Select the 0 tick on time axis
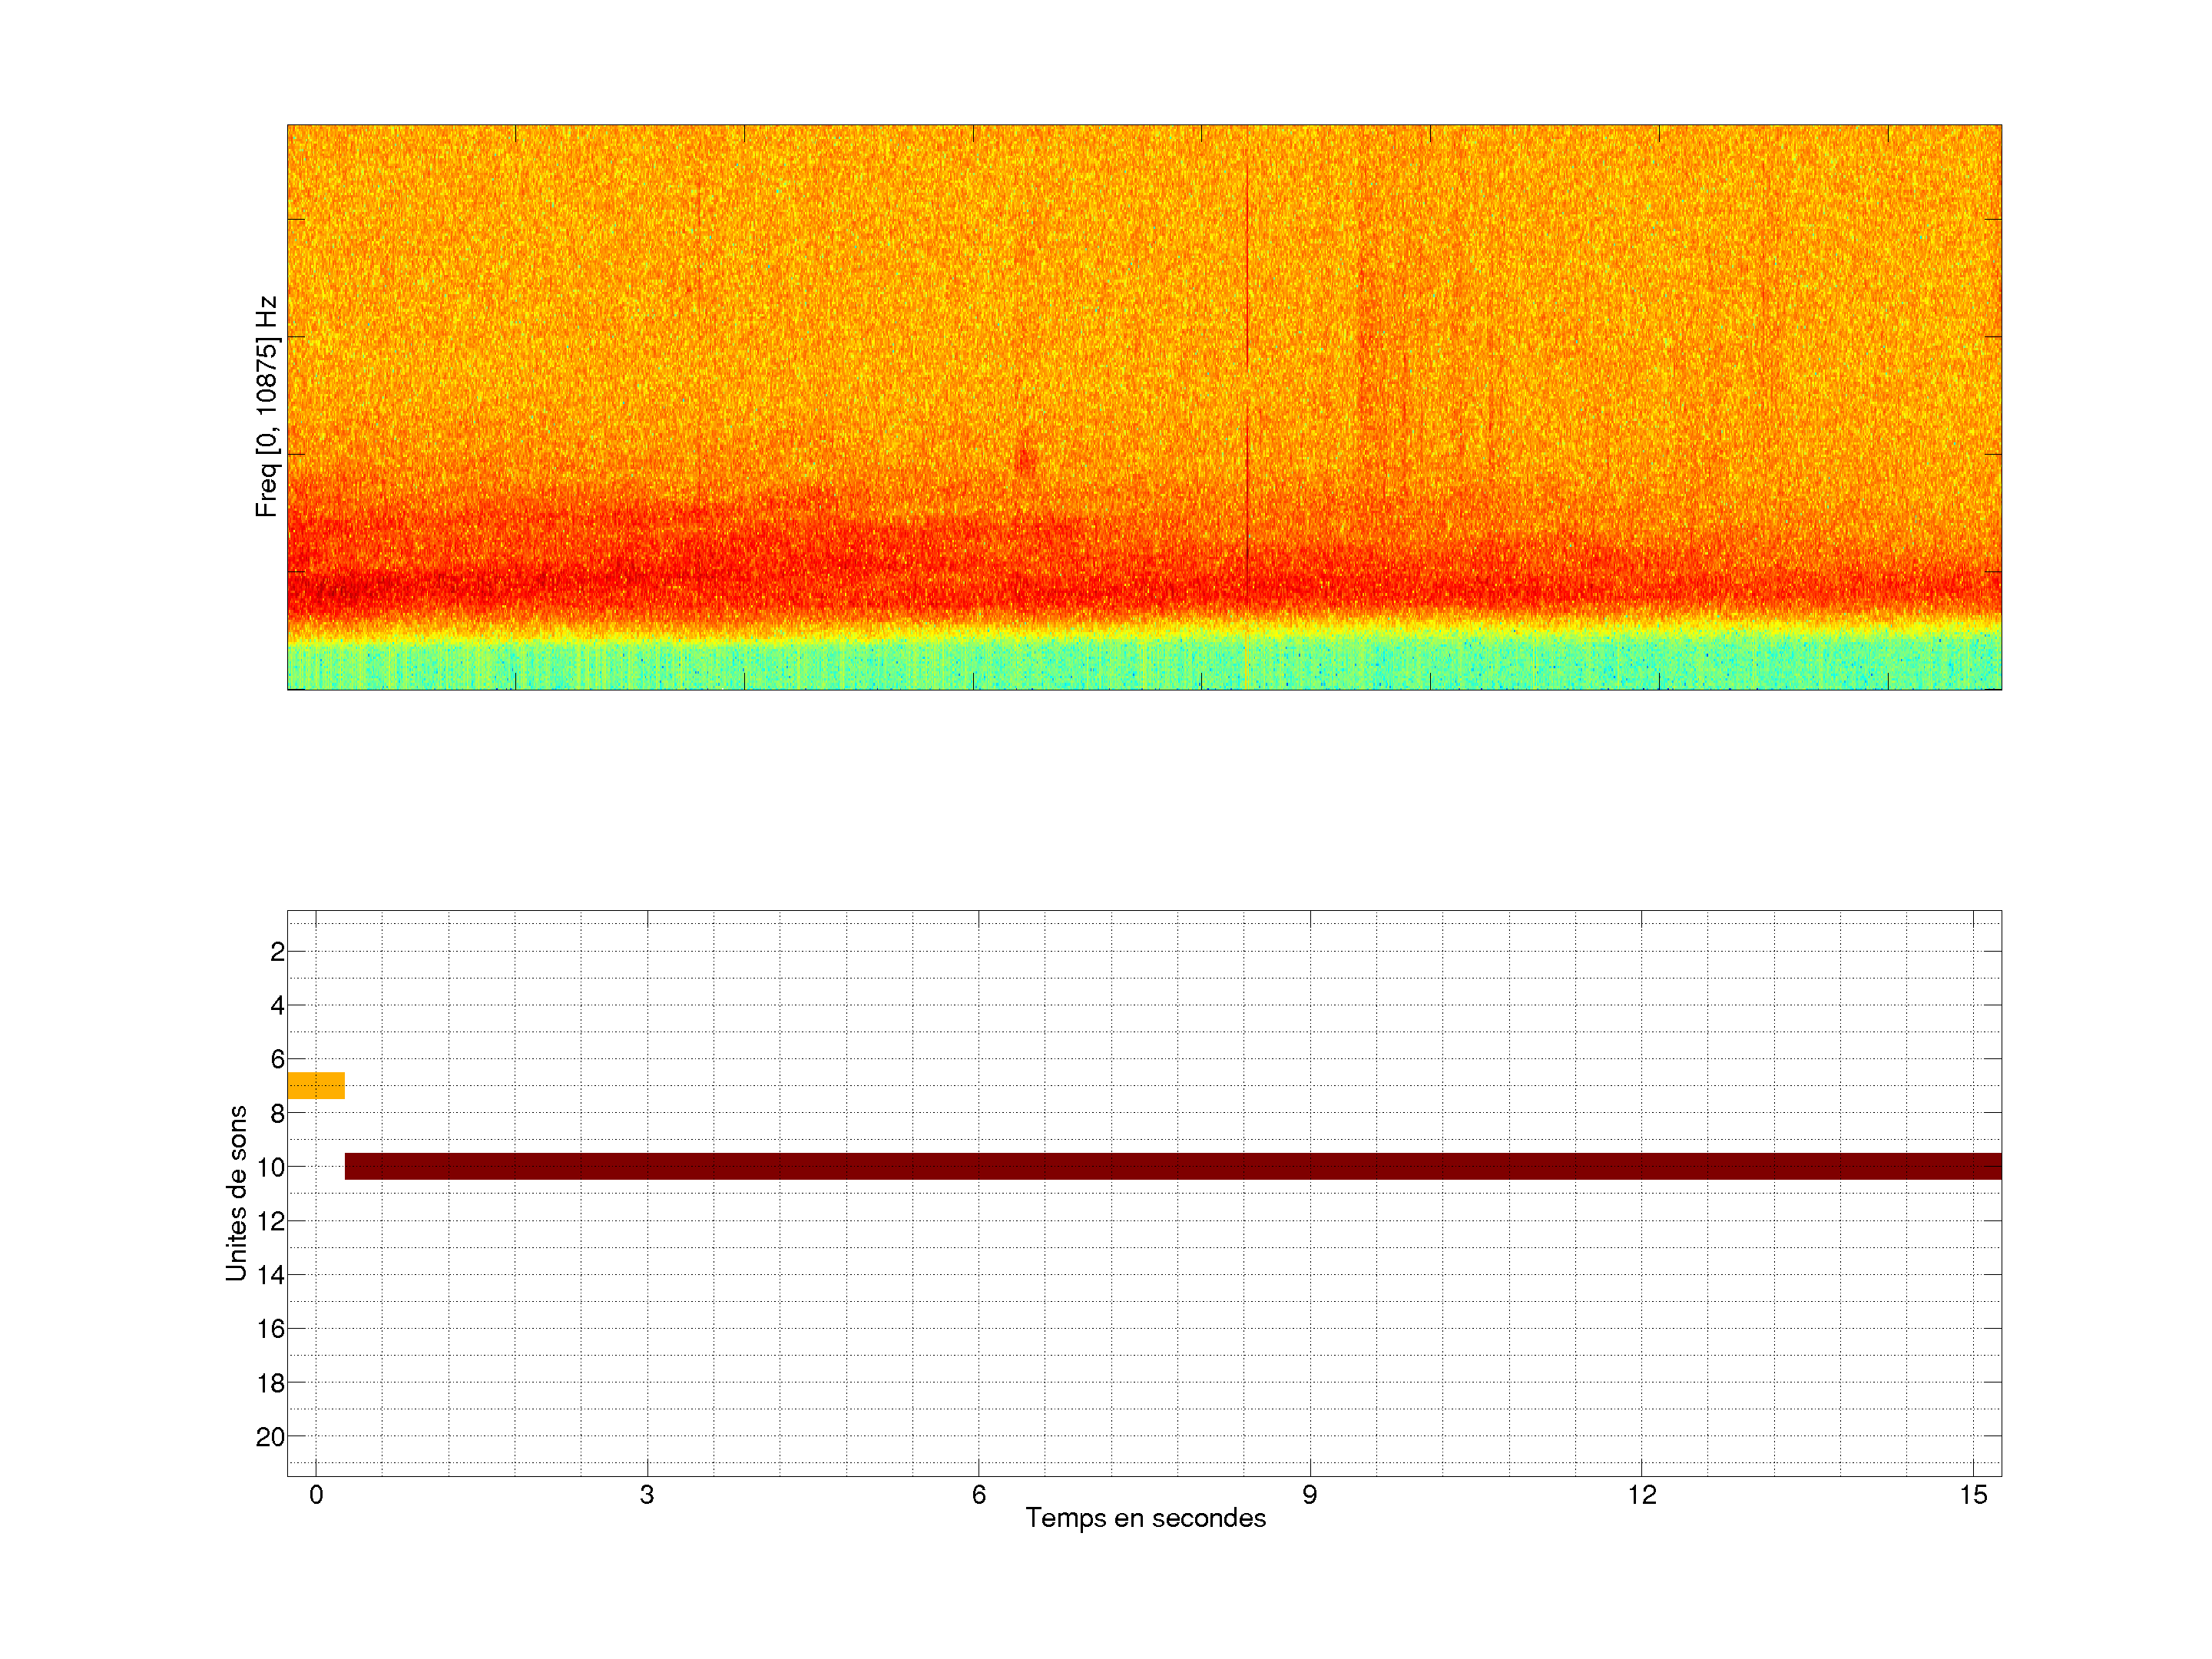The width and height of the screenshot is (2212, 1659). [x=316, y=1495]
